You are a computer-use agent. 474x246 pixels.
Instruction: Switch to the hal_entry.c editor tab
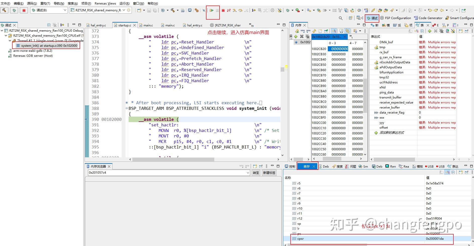(x=98, y=25)
